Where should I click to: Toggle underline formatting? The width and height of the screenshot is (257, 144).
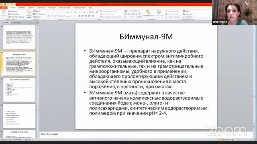(x=55, y=16)
